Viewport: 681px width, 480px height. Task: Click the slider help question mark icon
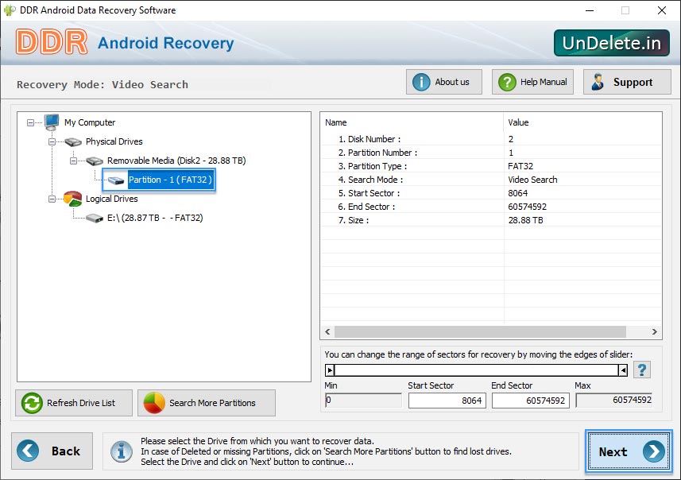pos(642,370)
